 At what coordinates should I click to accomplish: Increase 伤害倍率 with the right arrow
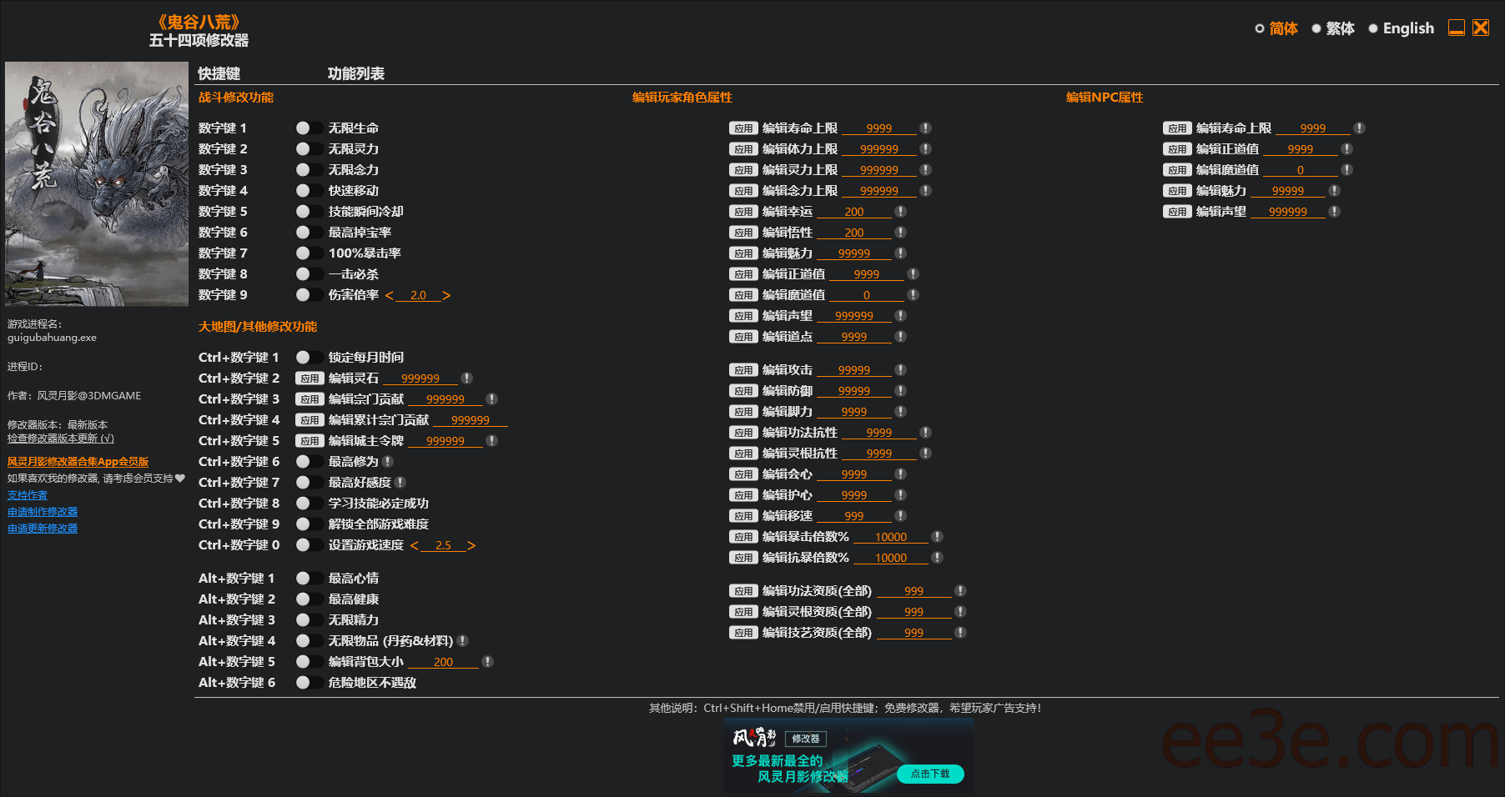tap(446, 296)
